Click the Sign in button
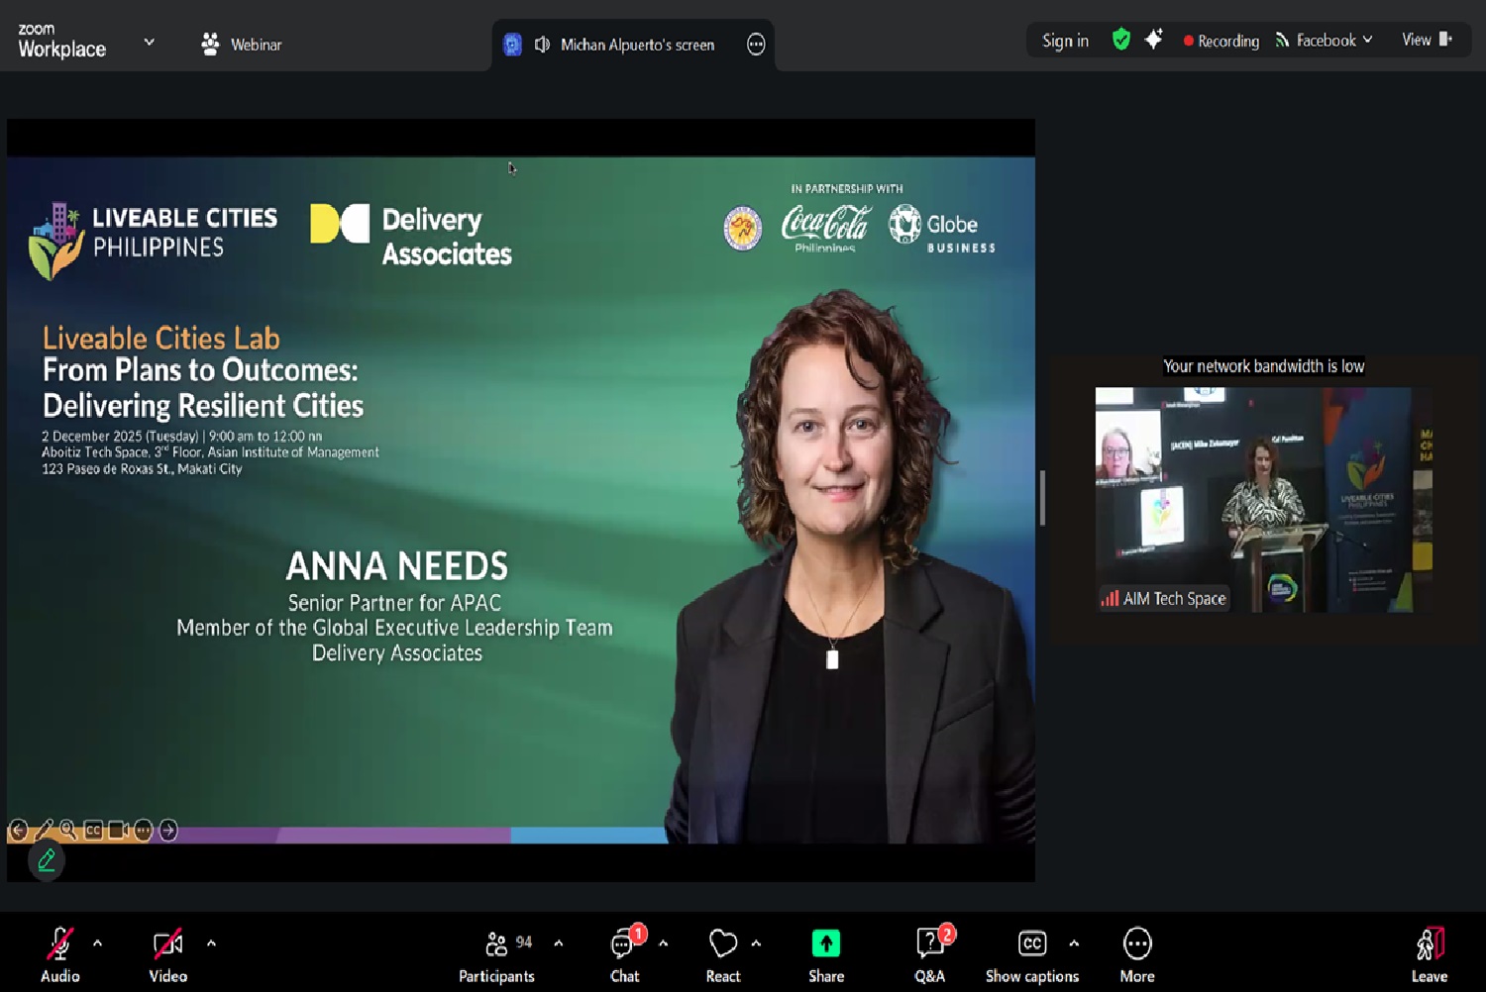This screenshot has width=1486, height=992. [x=1065, y=41]
